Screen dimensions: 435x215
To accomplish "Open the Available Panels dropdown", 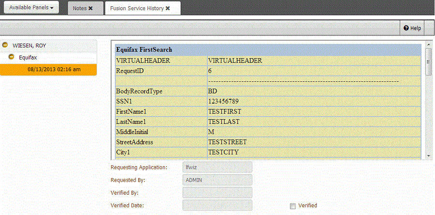I will [31, 8].
